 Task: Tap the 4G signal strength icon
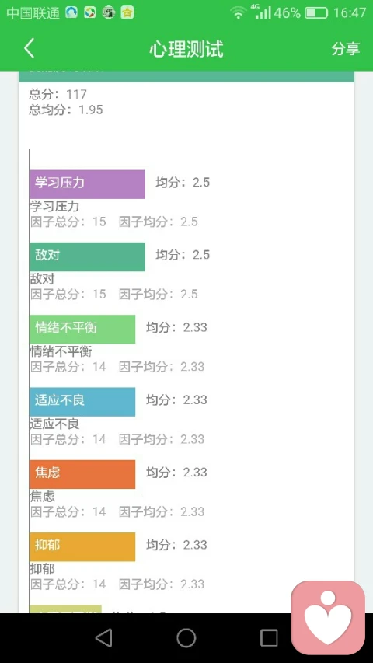click(x=261, y=12)
